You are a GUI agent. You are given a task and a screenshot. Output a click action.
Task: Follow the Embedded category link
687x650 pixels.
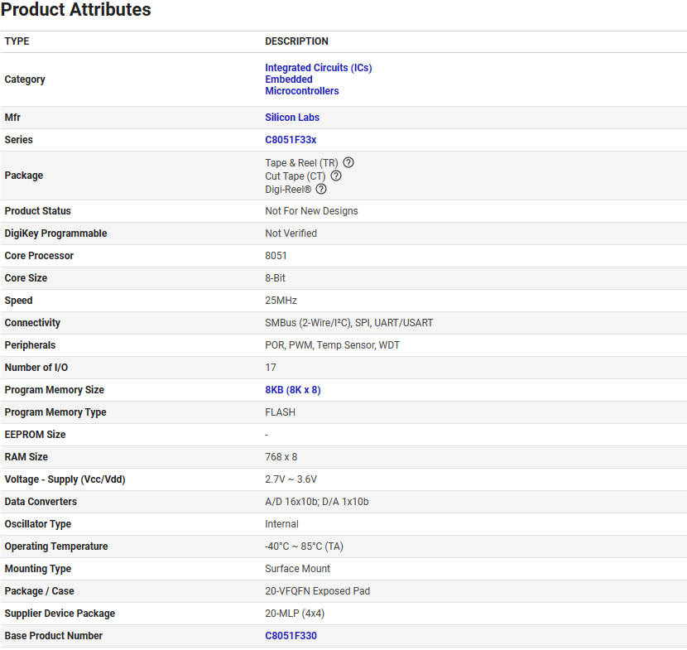pos(288,79)
